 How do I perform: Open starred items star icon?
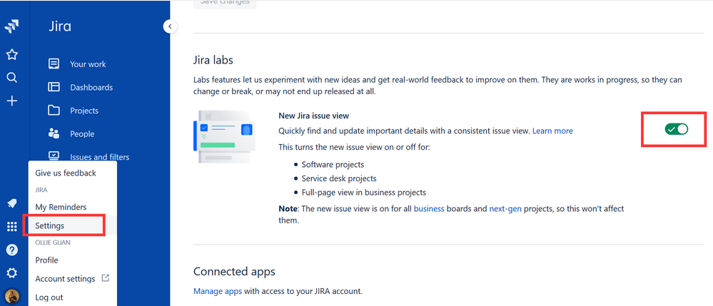[x=12, y=54]
